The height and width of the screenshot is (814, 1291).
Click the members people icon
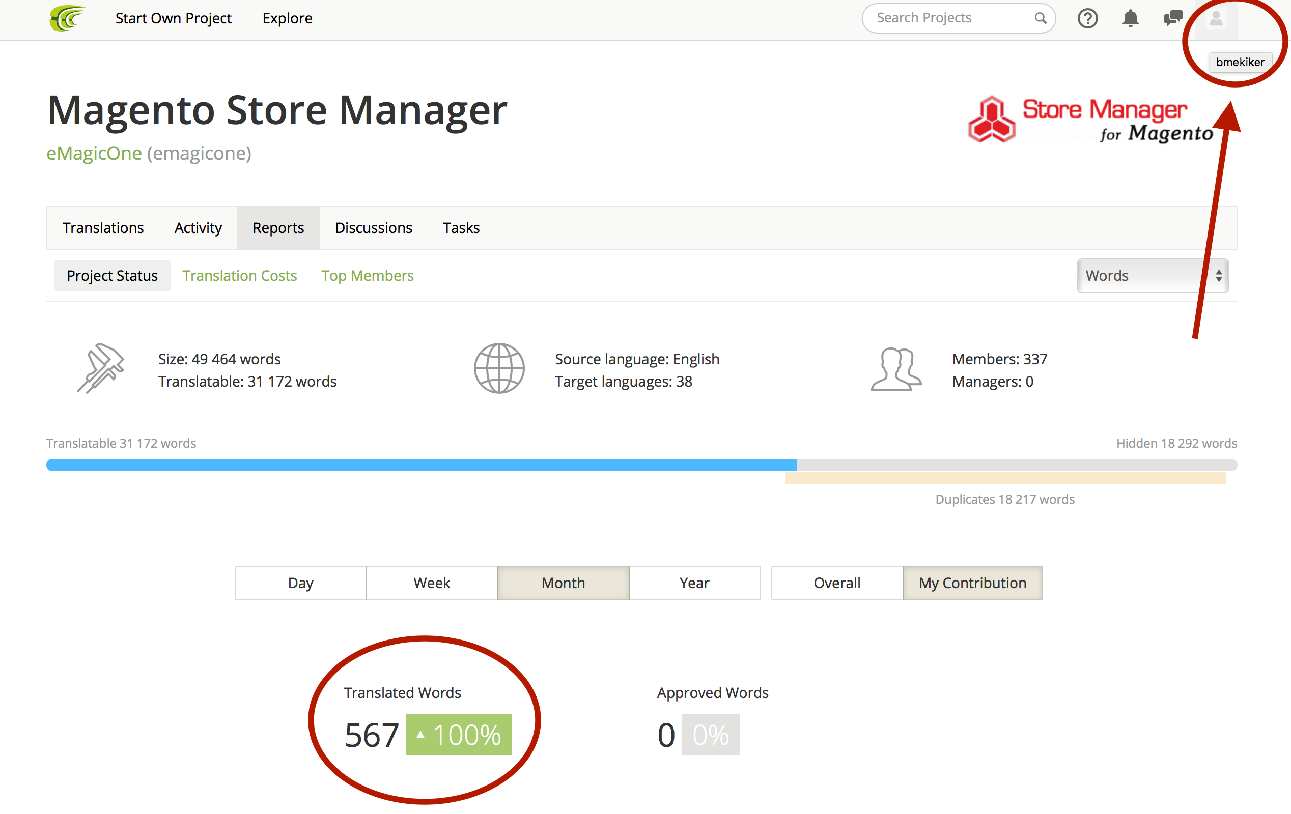[x=896, y=369]
